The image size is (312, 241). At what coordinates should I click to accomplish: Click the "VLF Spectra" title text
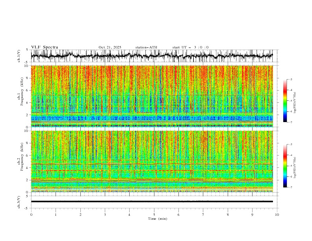click(45, 47)
